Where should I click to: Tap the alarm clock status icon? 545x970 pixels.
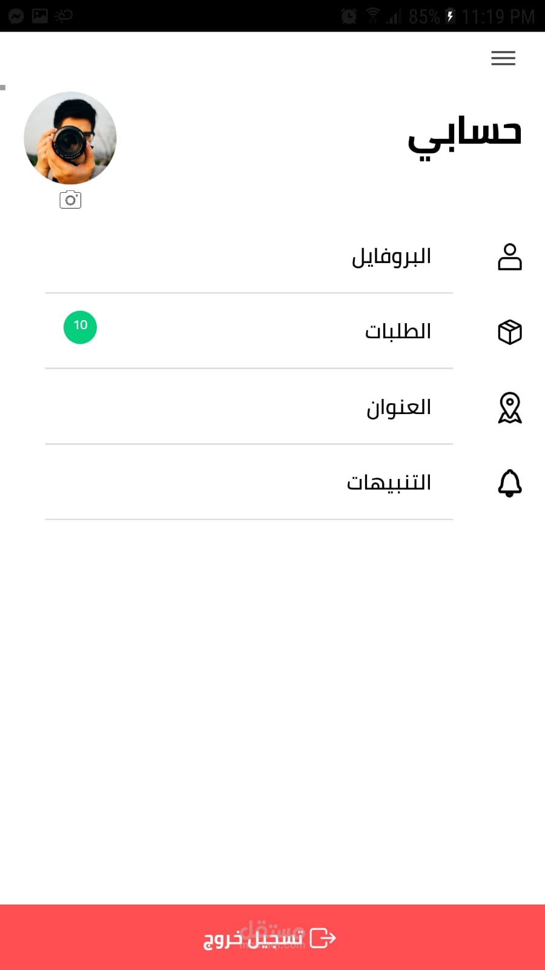click(349, 16)
